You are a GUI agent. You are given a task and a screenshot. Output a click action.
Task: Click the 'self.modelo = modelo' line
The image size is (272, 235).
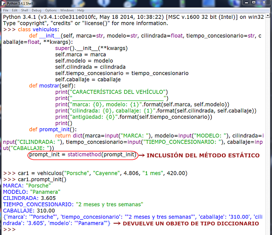(x=84, y=61)
